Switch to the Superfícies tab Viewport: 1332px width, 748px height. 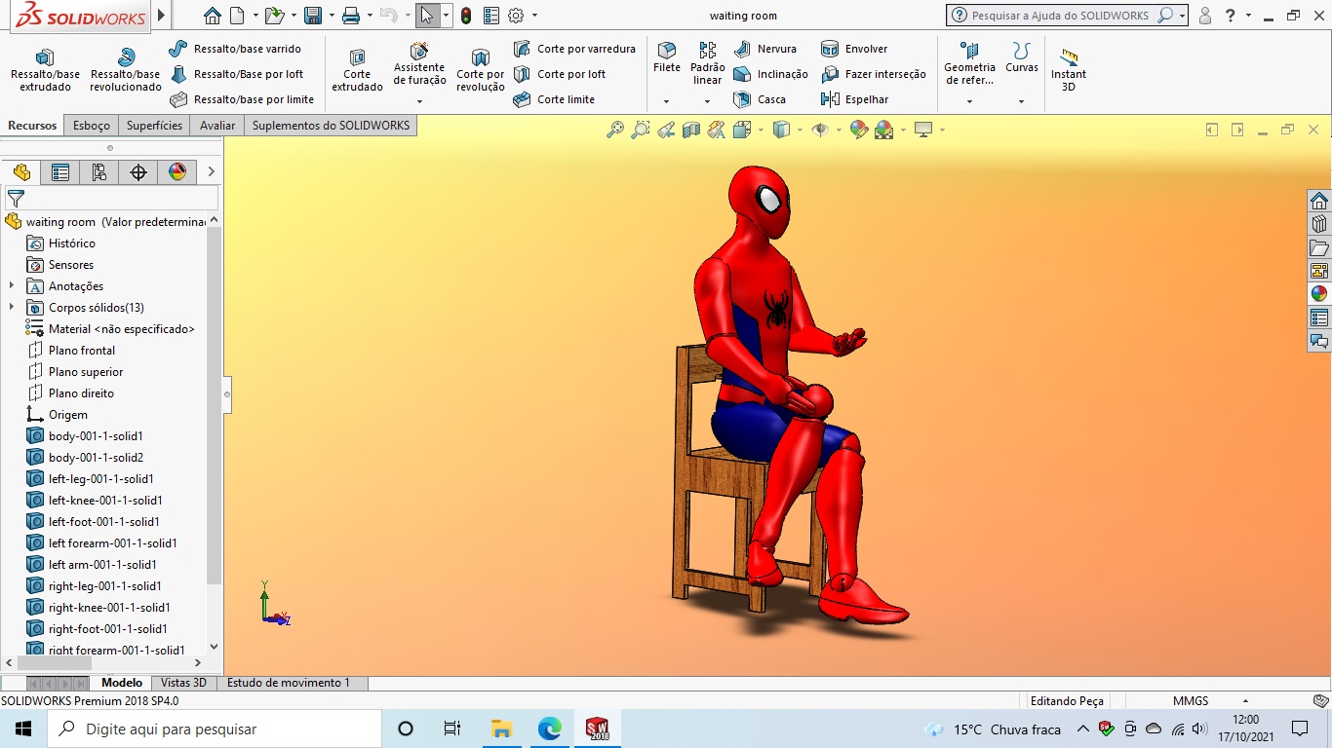click(154, 126)
